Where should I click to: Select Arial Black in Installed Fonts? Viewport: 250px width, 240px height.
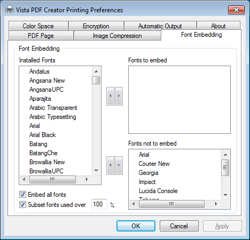pos(43,135)
